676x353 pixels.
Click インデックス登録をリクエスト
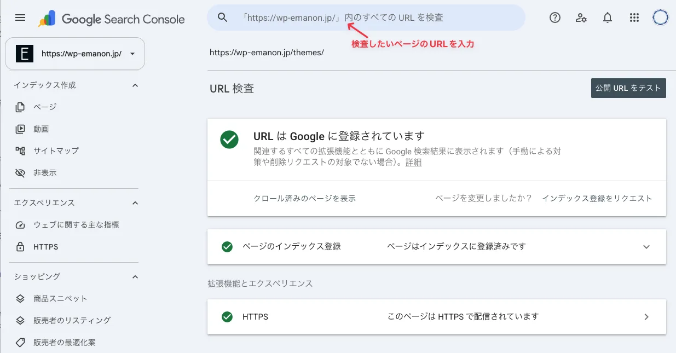click(x=597, y=199)
